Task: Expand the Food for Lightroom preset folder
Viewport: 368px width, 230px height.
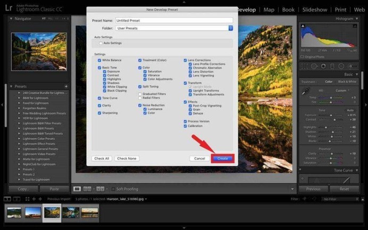Action: 19,103
